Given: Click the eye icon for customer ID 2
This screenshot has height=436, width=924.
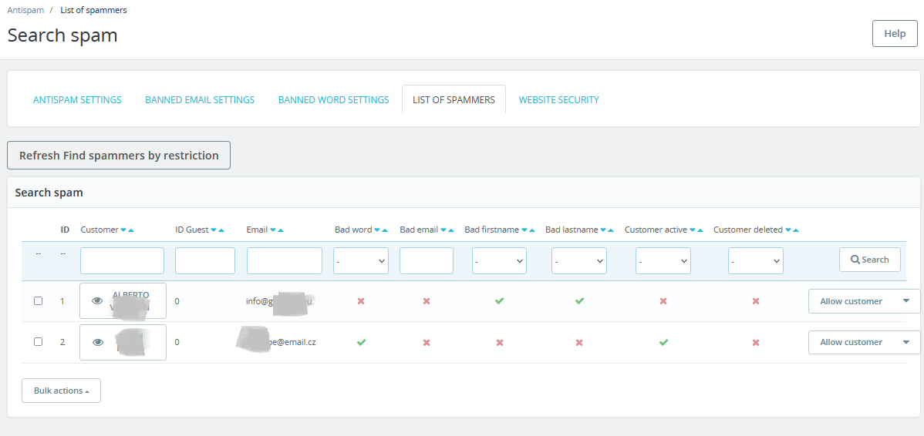Looking at the screenshot, I should (x=97, y=342).
